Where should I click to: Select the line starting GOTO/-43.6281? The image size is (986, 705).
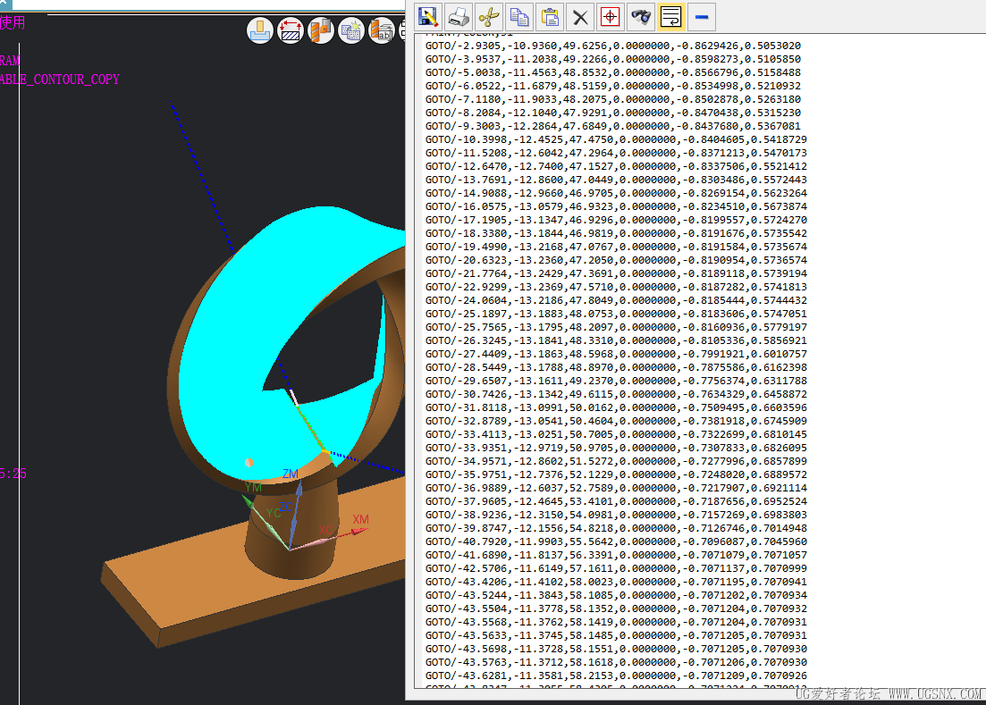[616, 676]
